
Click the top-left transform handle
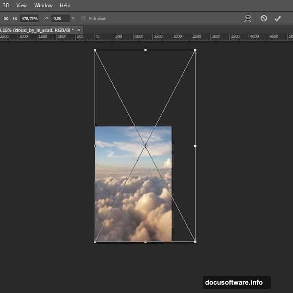pyautogui.click(x=95, y=50)
